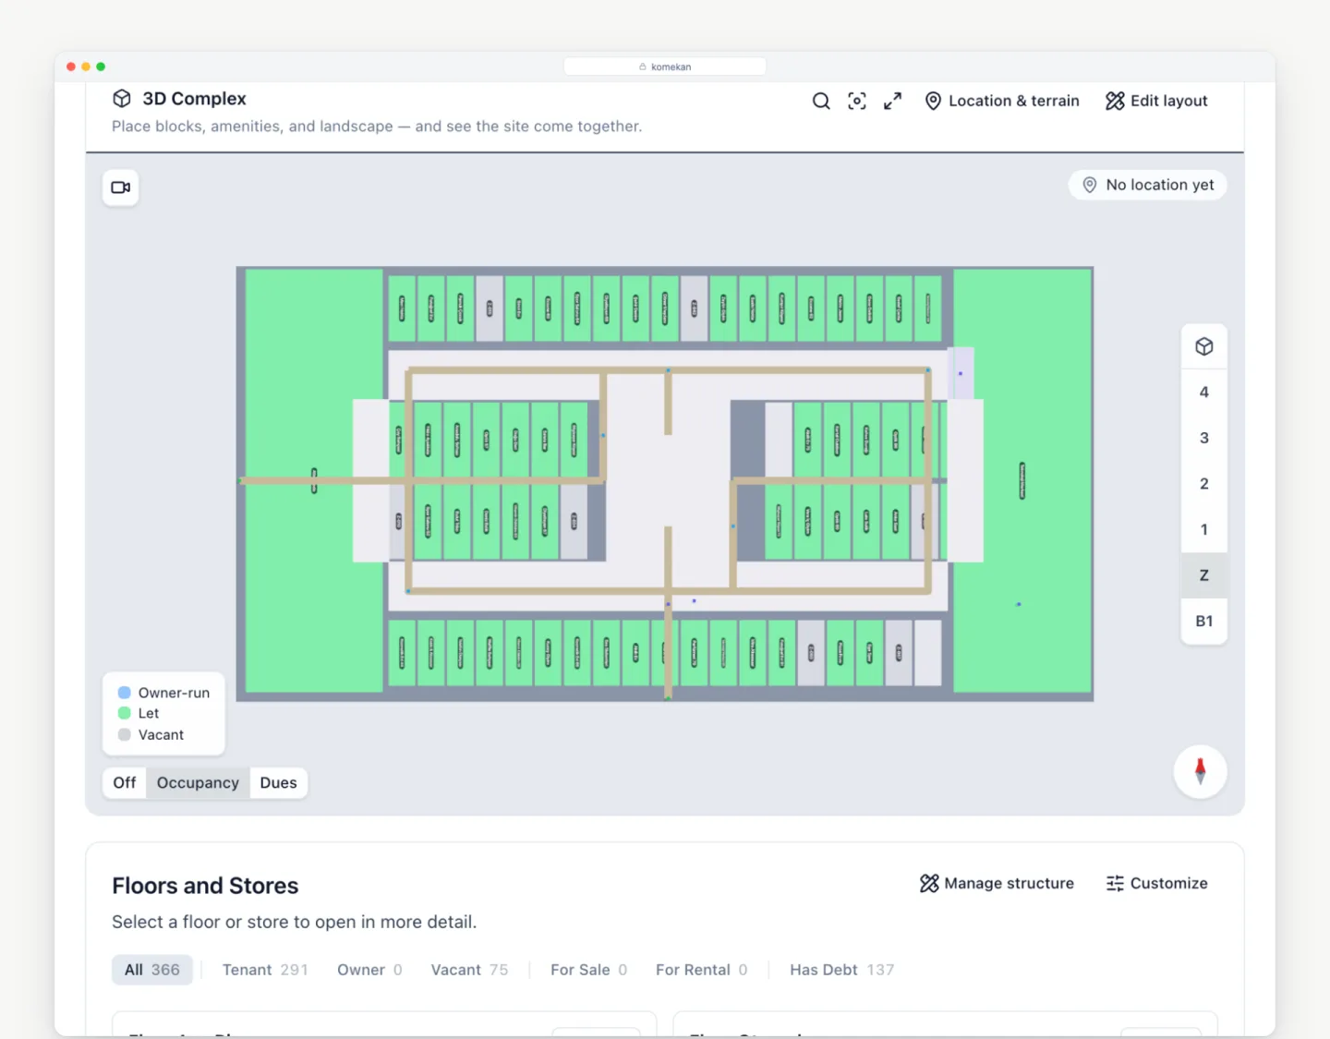Click the 3D Complex cube title icon
Viewport: 1330px width, 1039px height.
click(x=122, y=99)
